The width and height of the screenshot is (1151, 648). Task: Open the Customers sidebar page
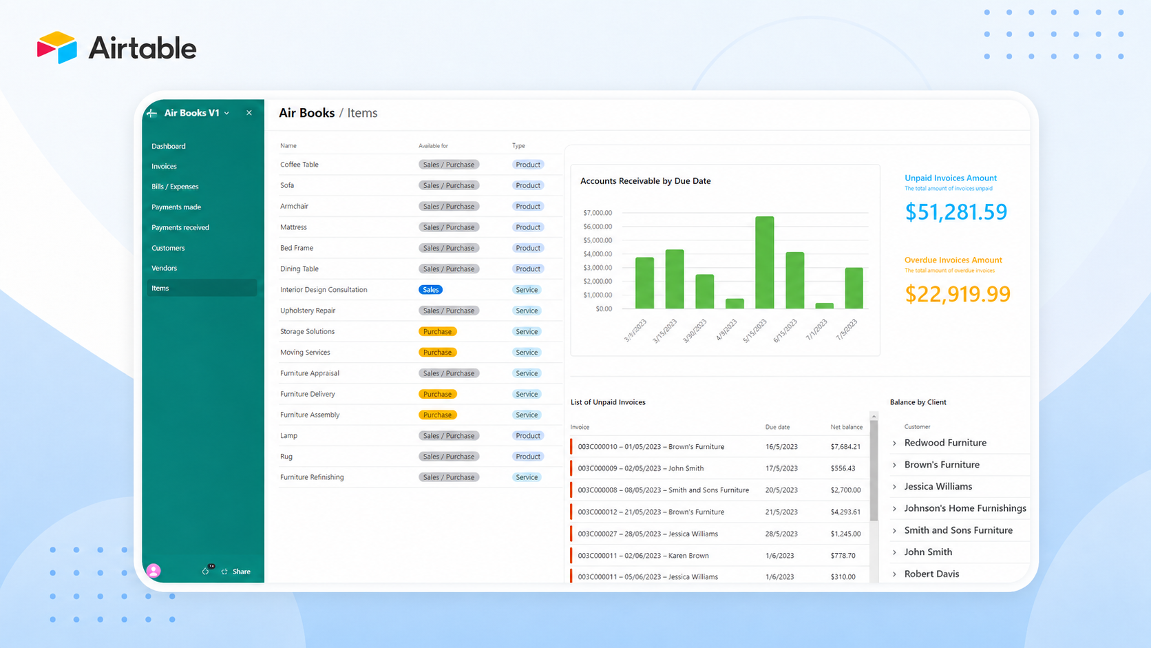(x=168, y=248)
